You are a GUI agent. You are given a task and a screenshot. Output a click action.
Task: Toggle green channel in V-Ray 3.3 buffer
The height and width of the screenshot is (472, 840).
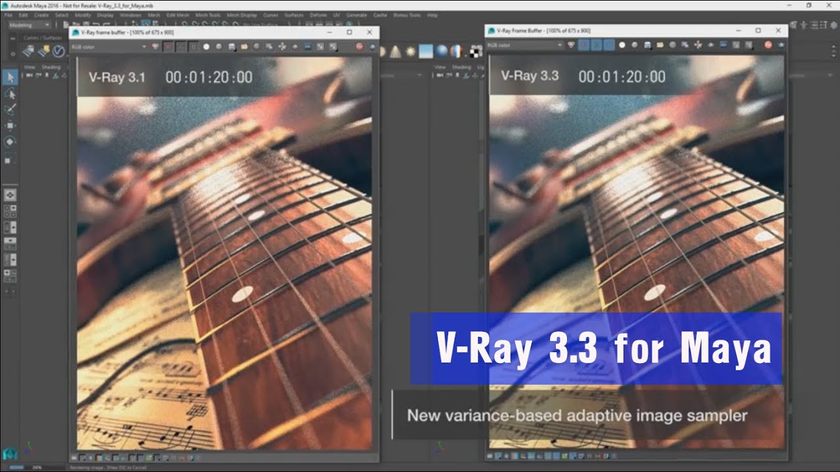click(597, 45)
